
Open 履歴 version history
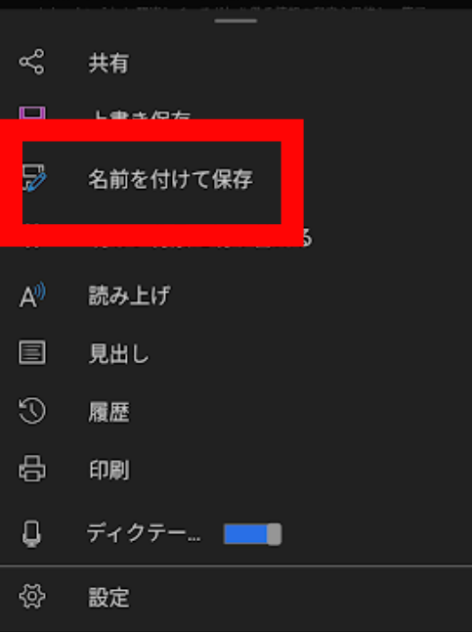coord(108,412)
